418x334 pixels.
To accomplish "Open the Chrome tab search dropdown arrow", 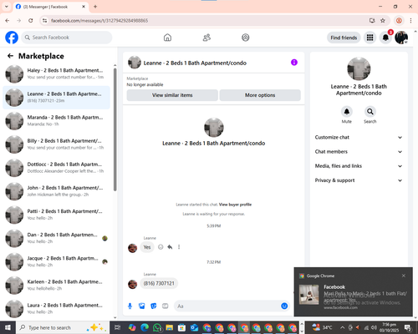I will tap(6, 7).
